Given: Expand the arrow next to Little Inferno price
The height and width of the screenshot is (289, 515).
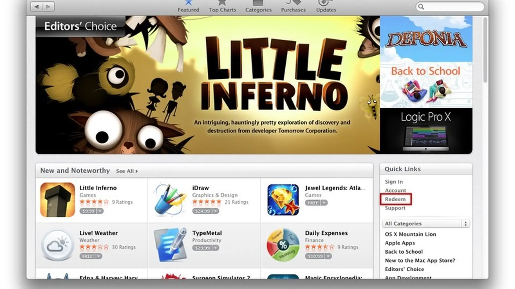Looking at the screenshot, I should [x=100, y=211].
